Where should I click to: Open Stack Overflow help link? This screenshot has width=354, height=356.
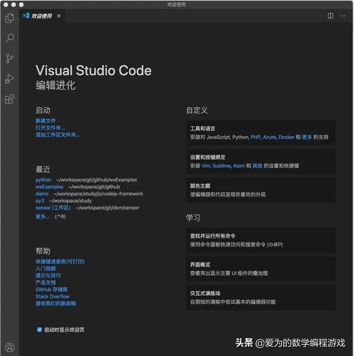pyautogui.click(x=53, y=297)
